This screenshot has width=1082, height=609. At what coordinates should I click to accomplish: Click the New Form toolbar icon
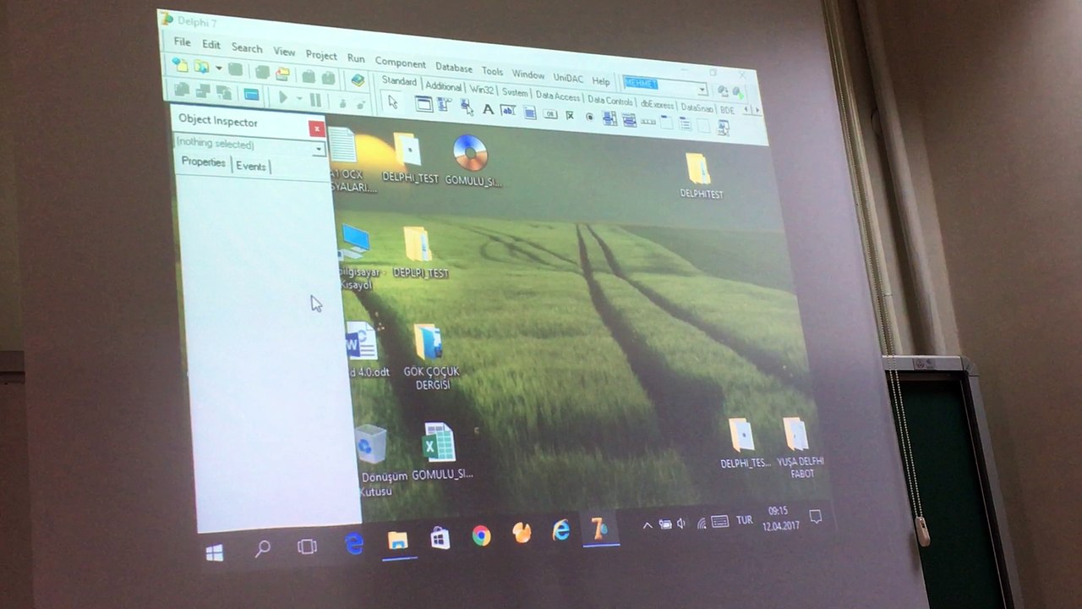pos(251,94)
